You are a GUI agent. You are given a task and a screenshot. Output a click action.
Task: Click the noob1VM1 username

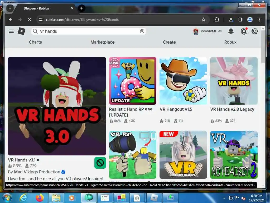(209, 31)
